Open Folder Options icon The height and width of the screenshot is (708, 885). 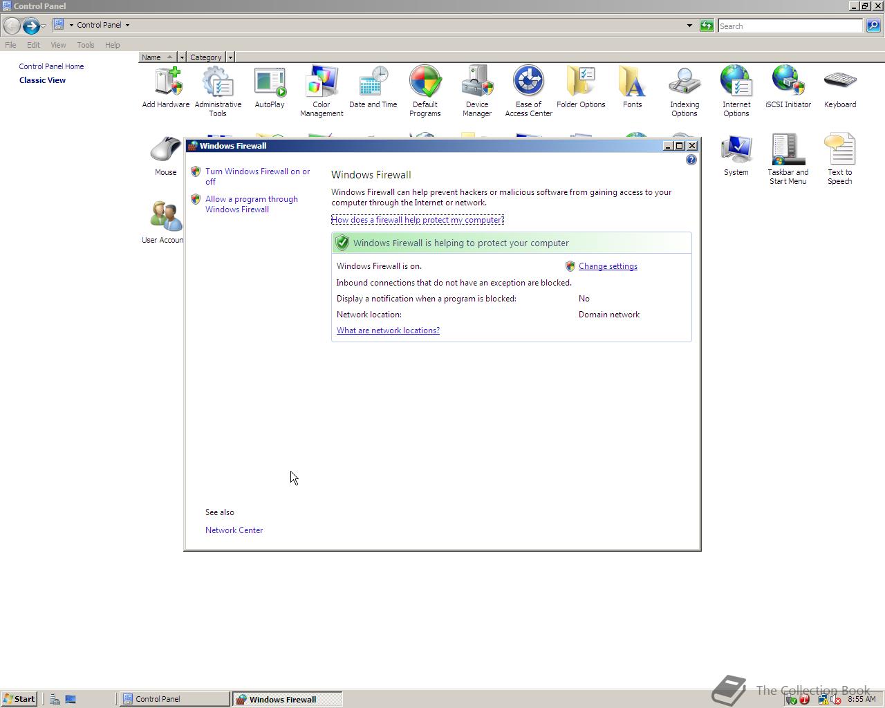tap(581, 88)
